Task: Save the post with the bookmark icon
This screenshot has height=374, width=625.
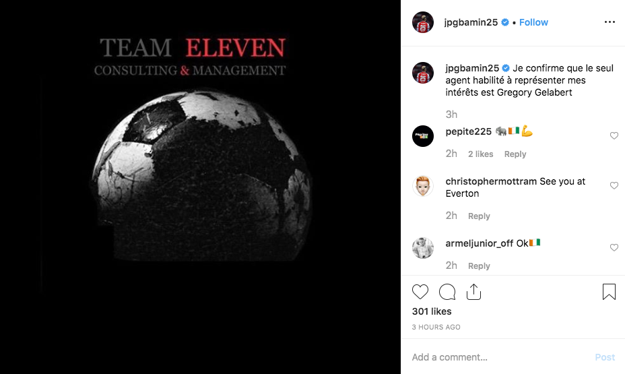Action: 609,292
